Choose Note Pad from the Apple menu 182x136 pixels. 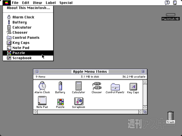28,48
